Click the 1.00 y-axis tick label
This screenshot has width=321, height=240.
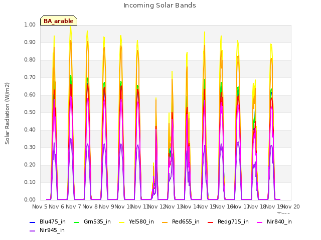point(30,24)
